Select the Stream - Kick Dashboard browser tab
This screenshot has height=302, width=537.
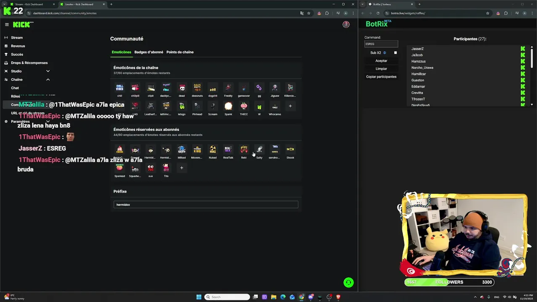point(33,4)
